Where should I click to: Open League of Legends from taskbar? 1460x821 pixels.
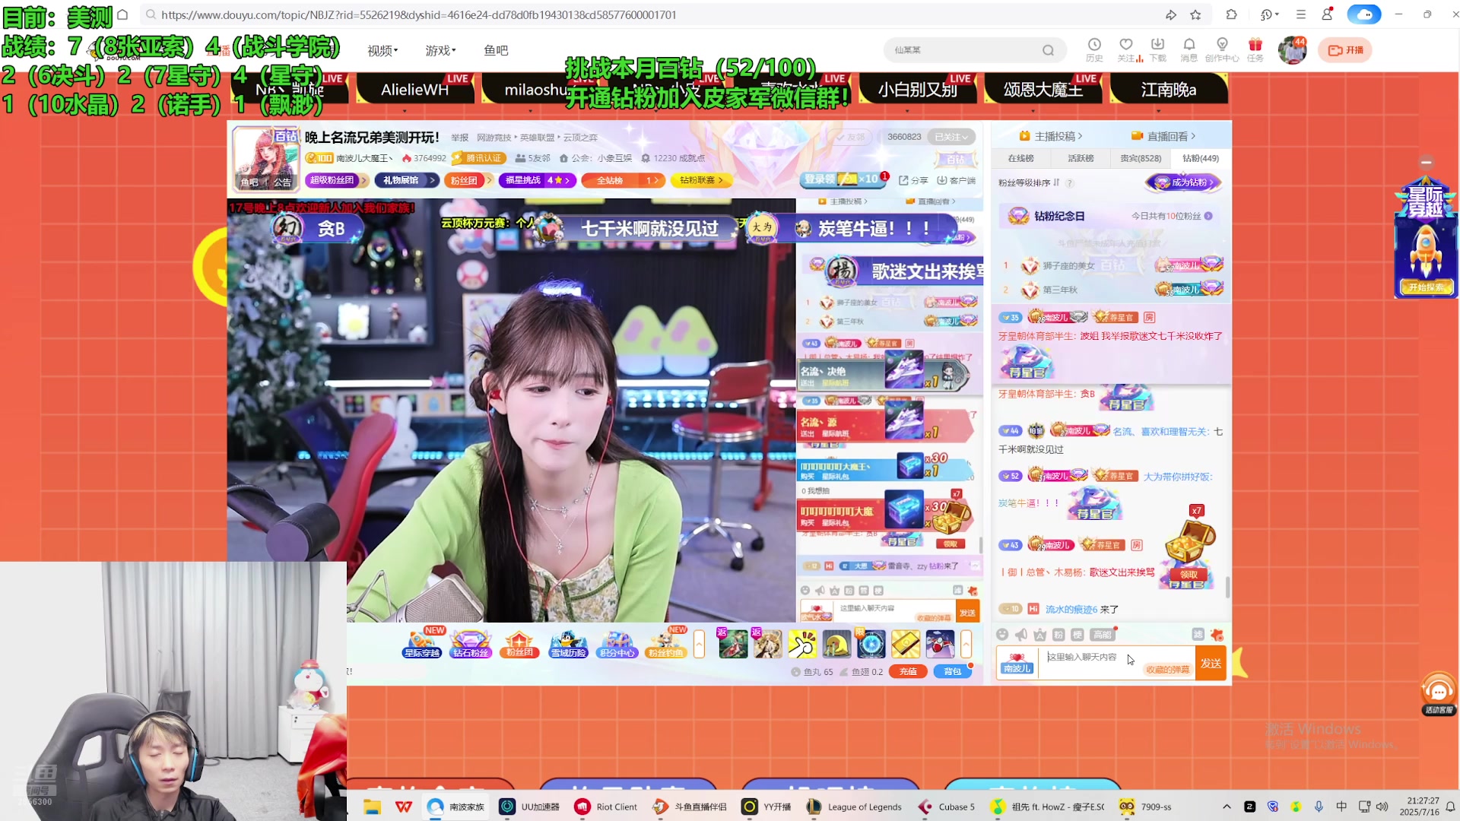coord(855,807)
